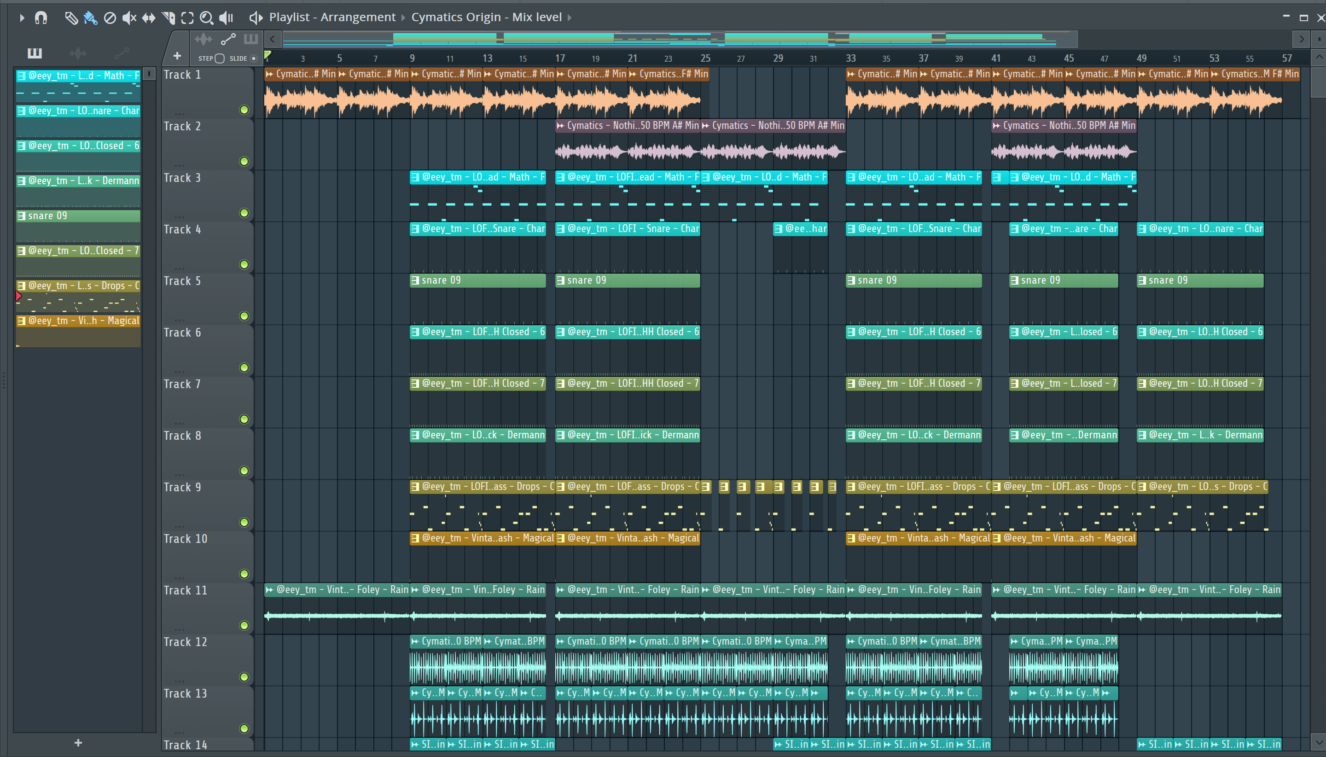Image resolution: width=1326 pixels, height=757 pixels.
Task: Open the playlist options menu arrow
Action: [22, 17]
